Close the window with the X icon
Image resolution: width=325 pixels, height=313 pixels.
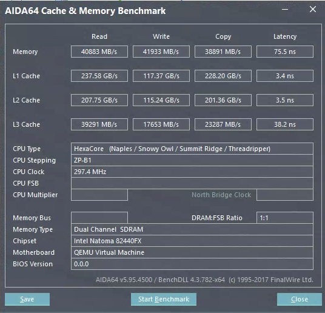[x=313, y=9]
